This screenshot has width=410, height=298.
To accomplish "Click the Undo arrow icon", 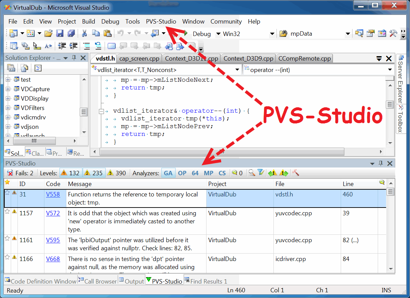I will coord(120,33).
